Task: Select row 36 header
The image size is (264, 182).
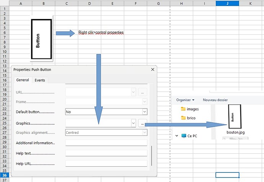Action: pyautogui.click(x=5, y=175)
